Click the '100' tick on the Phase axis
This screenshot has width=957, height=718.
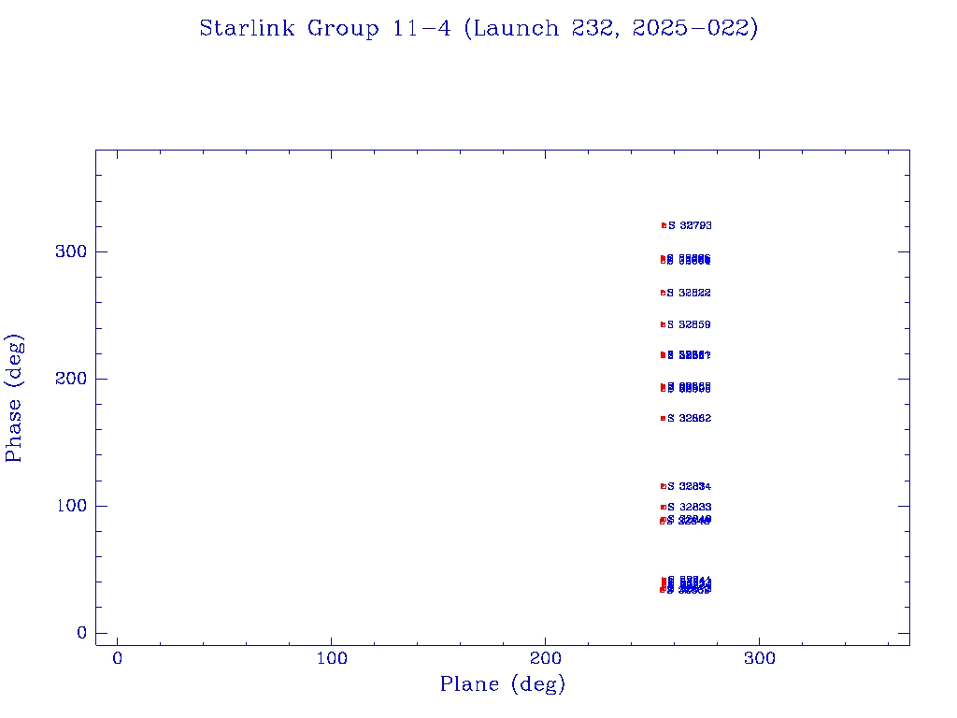click(x=71, y=506)
